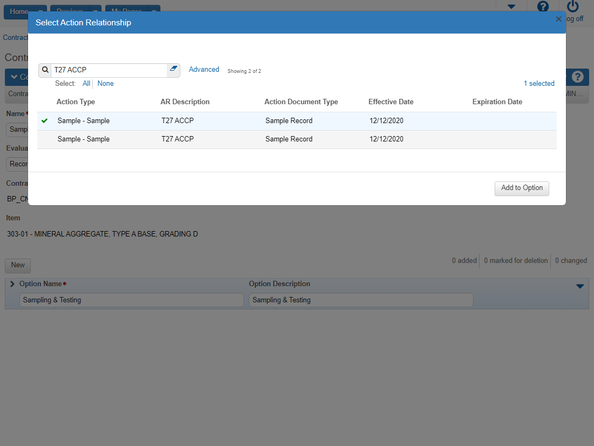Click inside the T27 ACCP search field
This screenshot has width=594, height=446.
click(108, 70)
